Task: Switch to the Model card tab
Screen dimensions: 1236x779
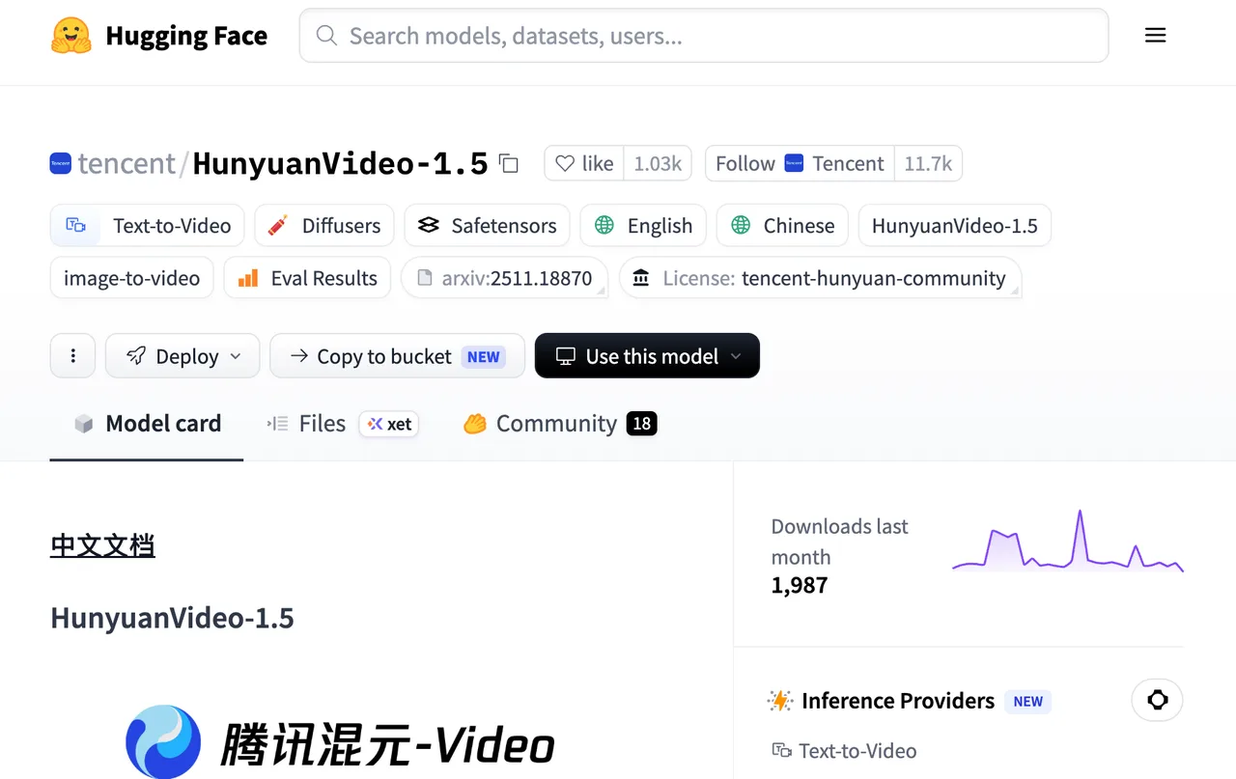Action: [147, 423]
